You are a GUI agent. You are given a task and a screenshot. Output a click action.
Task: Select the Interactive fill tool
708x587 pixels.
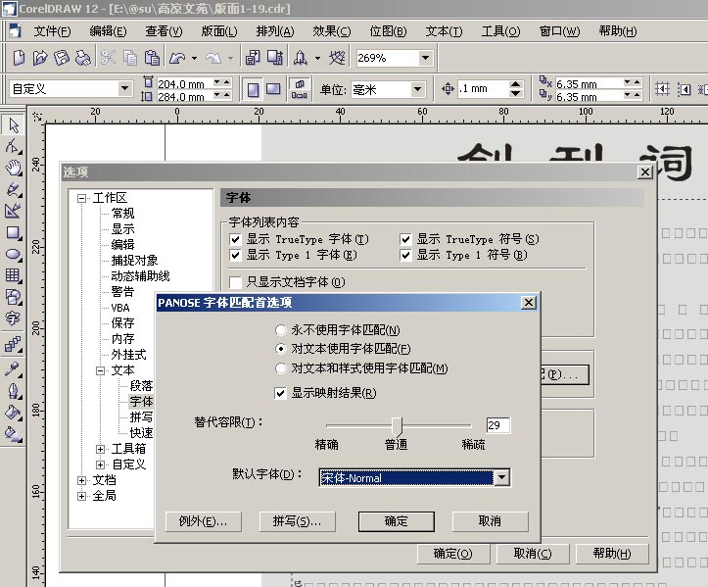pyautogui.click(x=14, y=434)
